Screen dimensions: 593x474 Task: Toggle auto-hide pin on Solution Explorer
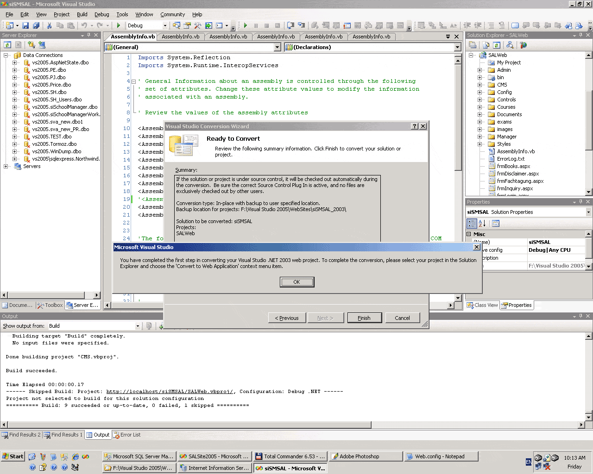581,35
